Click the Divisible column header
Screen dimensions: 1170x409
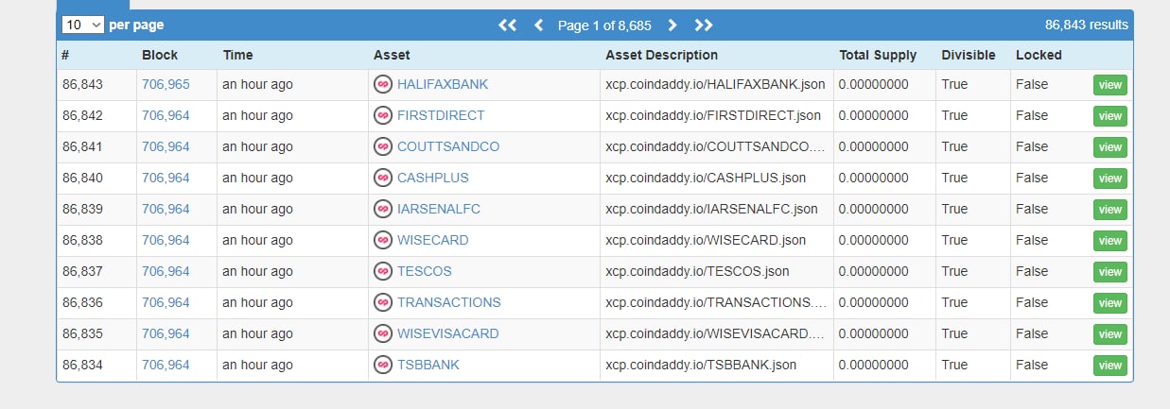[969, 55]
